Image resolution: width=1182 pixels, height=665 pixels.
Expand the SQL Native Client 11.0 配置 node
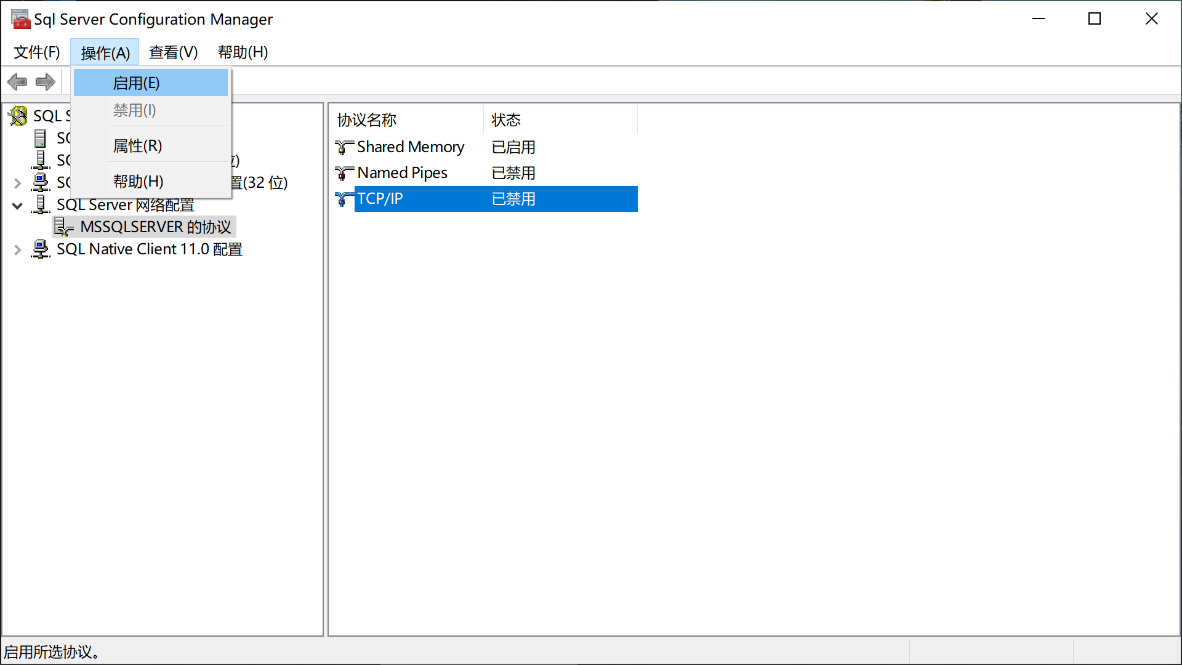[x=17, y=250]
